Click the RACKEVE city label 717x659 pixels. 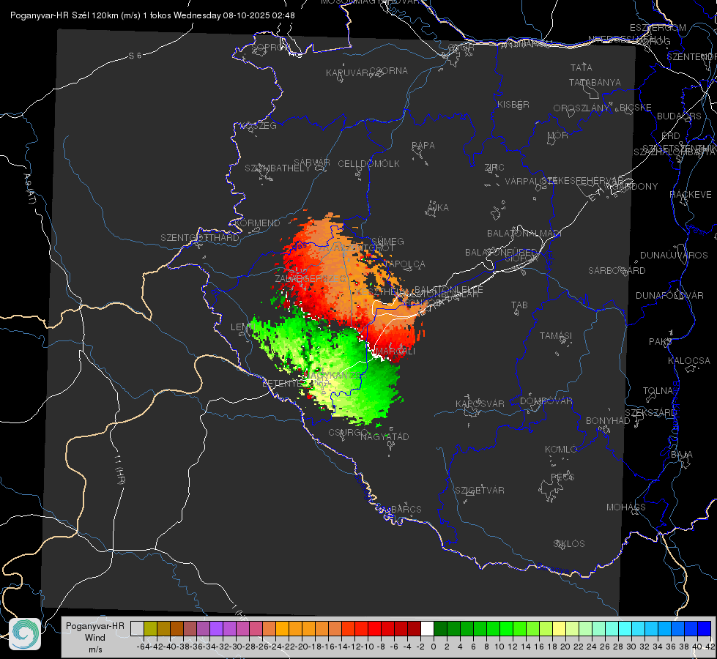pos(691,195)
